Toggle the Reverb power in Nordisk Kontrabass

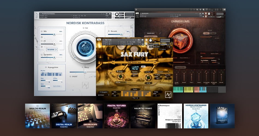coord(109,31)
